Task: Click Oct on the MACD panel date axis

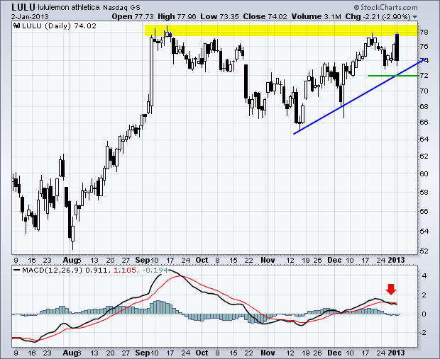Action: tap(202, 353)
